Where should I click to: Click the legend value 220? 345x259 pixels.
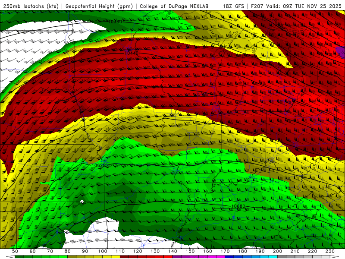click(x=312, y=251)
